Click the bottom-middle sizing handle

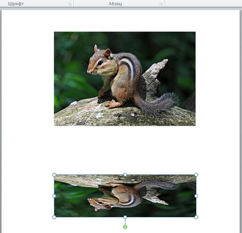125,217
